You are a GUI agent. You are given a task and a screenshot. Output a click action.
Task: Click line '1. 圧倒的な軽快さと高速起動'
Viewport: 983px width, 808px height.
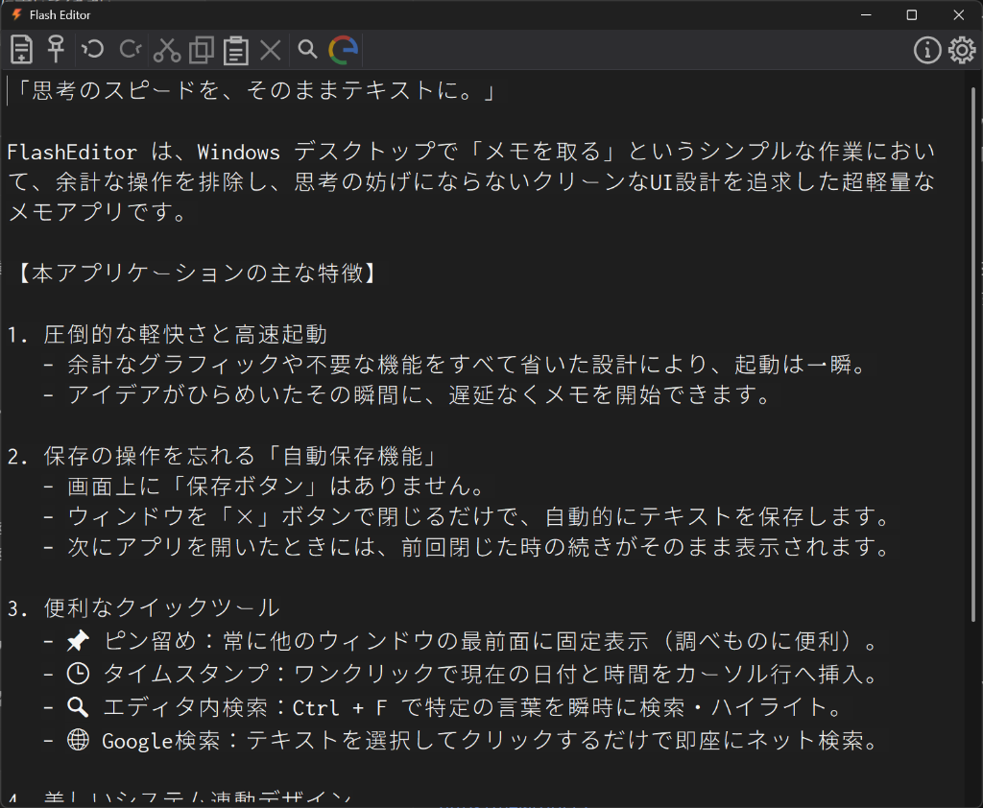click(167, 334)
